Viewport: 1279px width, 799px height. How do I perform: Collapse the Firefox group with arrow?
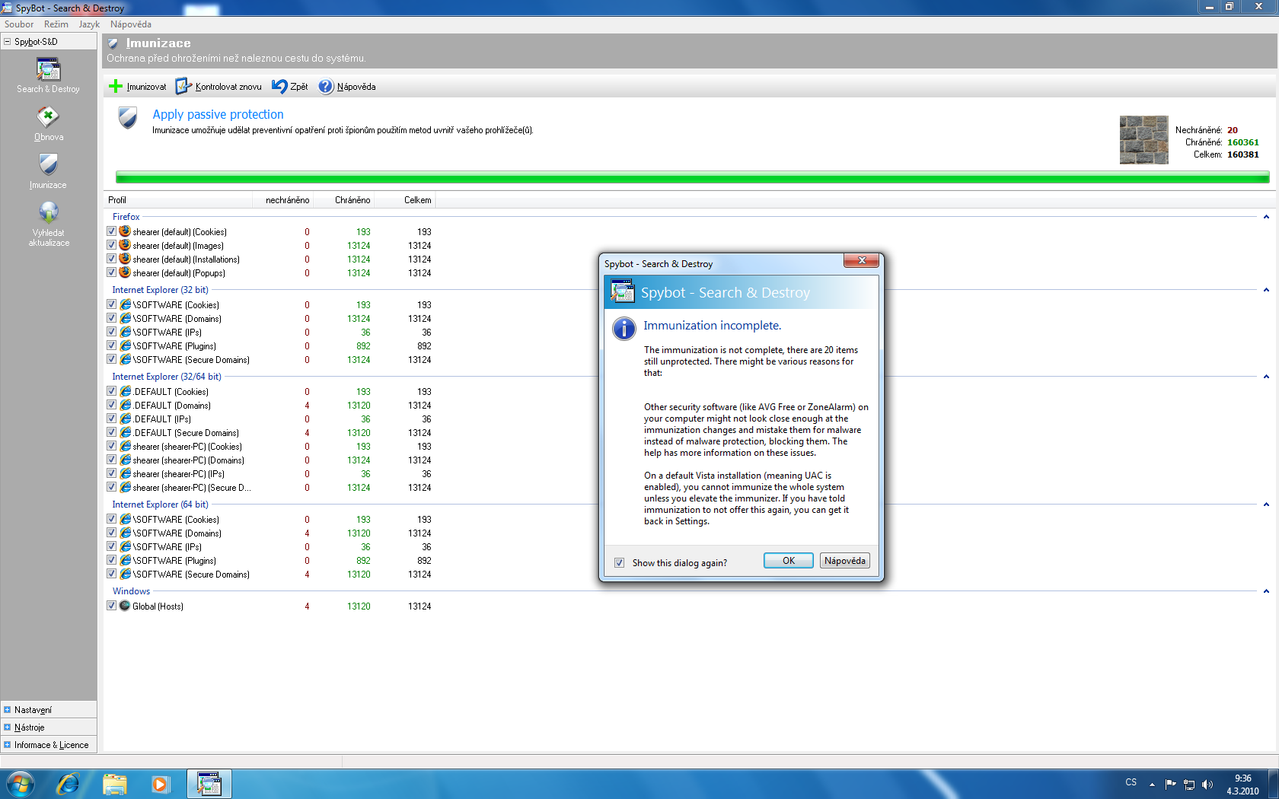(1266, 217)
